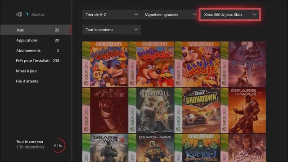
Task: Click the AIOLIA xx profile emblem icon
Action: 27,14
